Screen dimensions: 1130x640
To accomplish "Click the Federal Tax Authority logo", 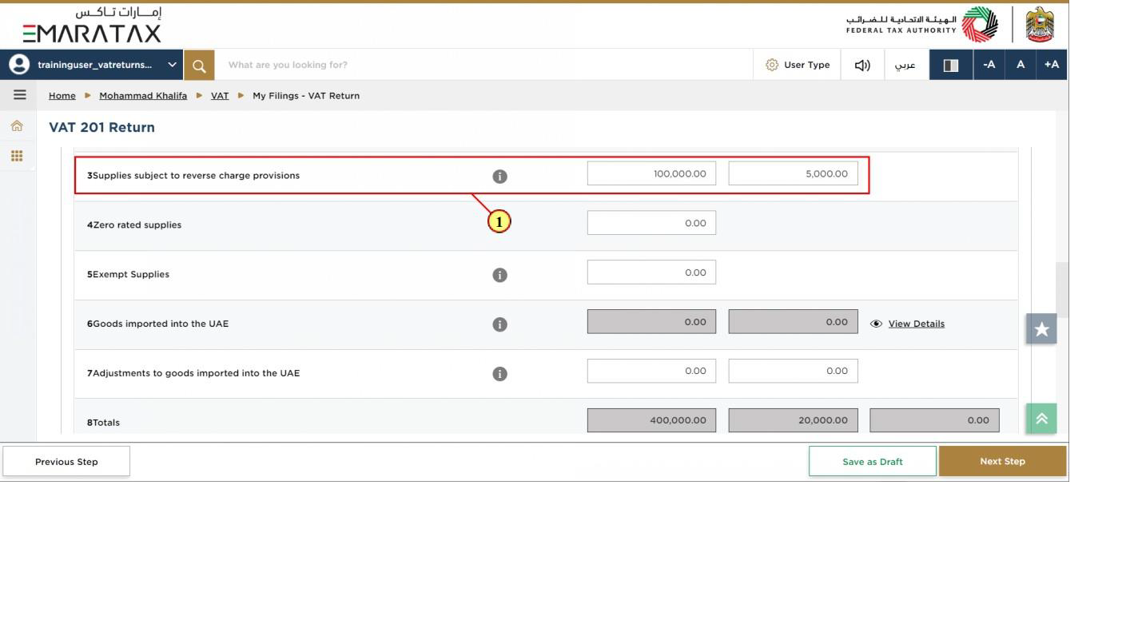I will click(922, 24).
